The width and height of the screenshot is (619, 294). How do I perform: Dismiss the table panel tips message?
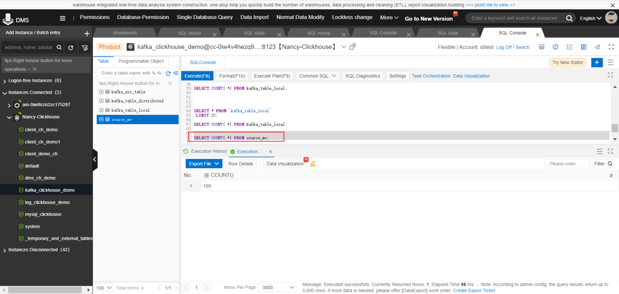[x=170, y=83]
